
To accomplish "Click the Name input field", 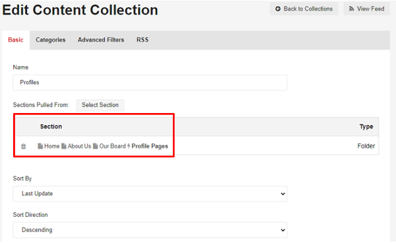I will [150, 83].
